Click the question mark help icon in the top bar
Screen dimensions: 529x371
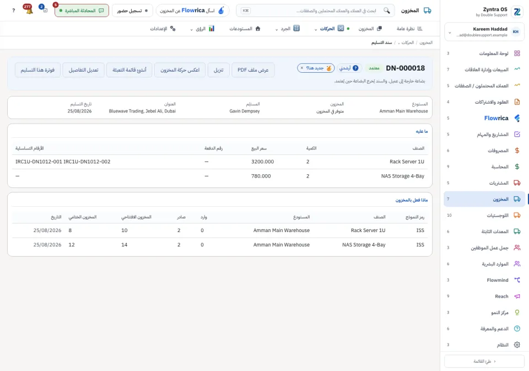coord(13,10)
